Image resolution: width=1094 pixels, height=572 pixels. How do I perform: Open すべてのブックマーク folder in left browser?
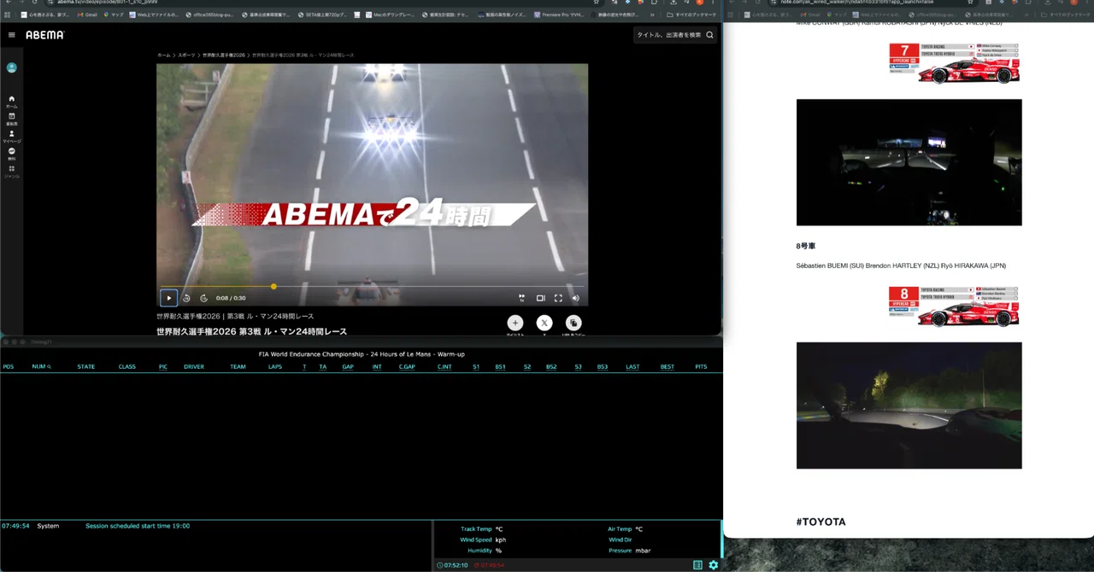tap(693, 15)
